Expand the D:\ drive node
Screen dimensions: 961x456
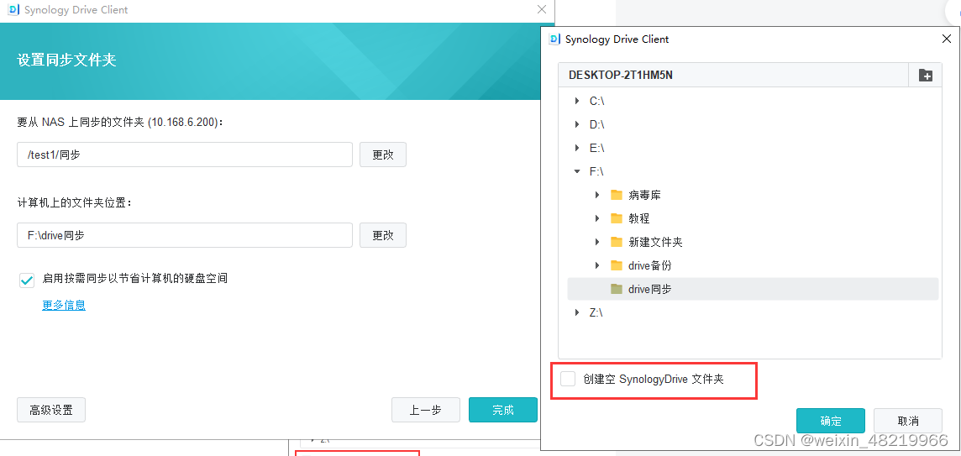577,124
